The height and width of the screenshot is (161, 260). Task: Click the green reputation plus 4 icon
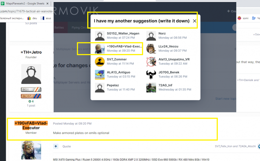30,101
